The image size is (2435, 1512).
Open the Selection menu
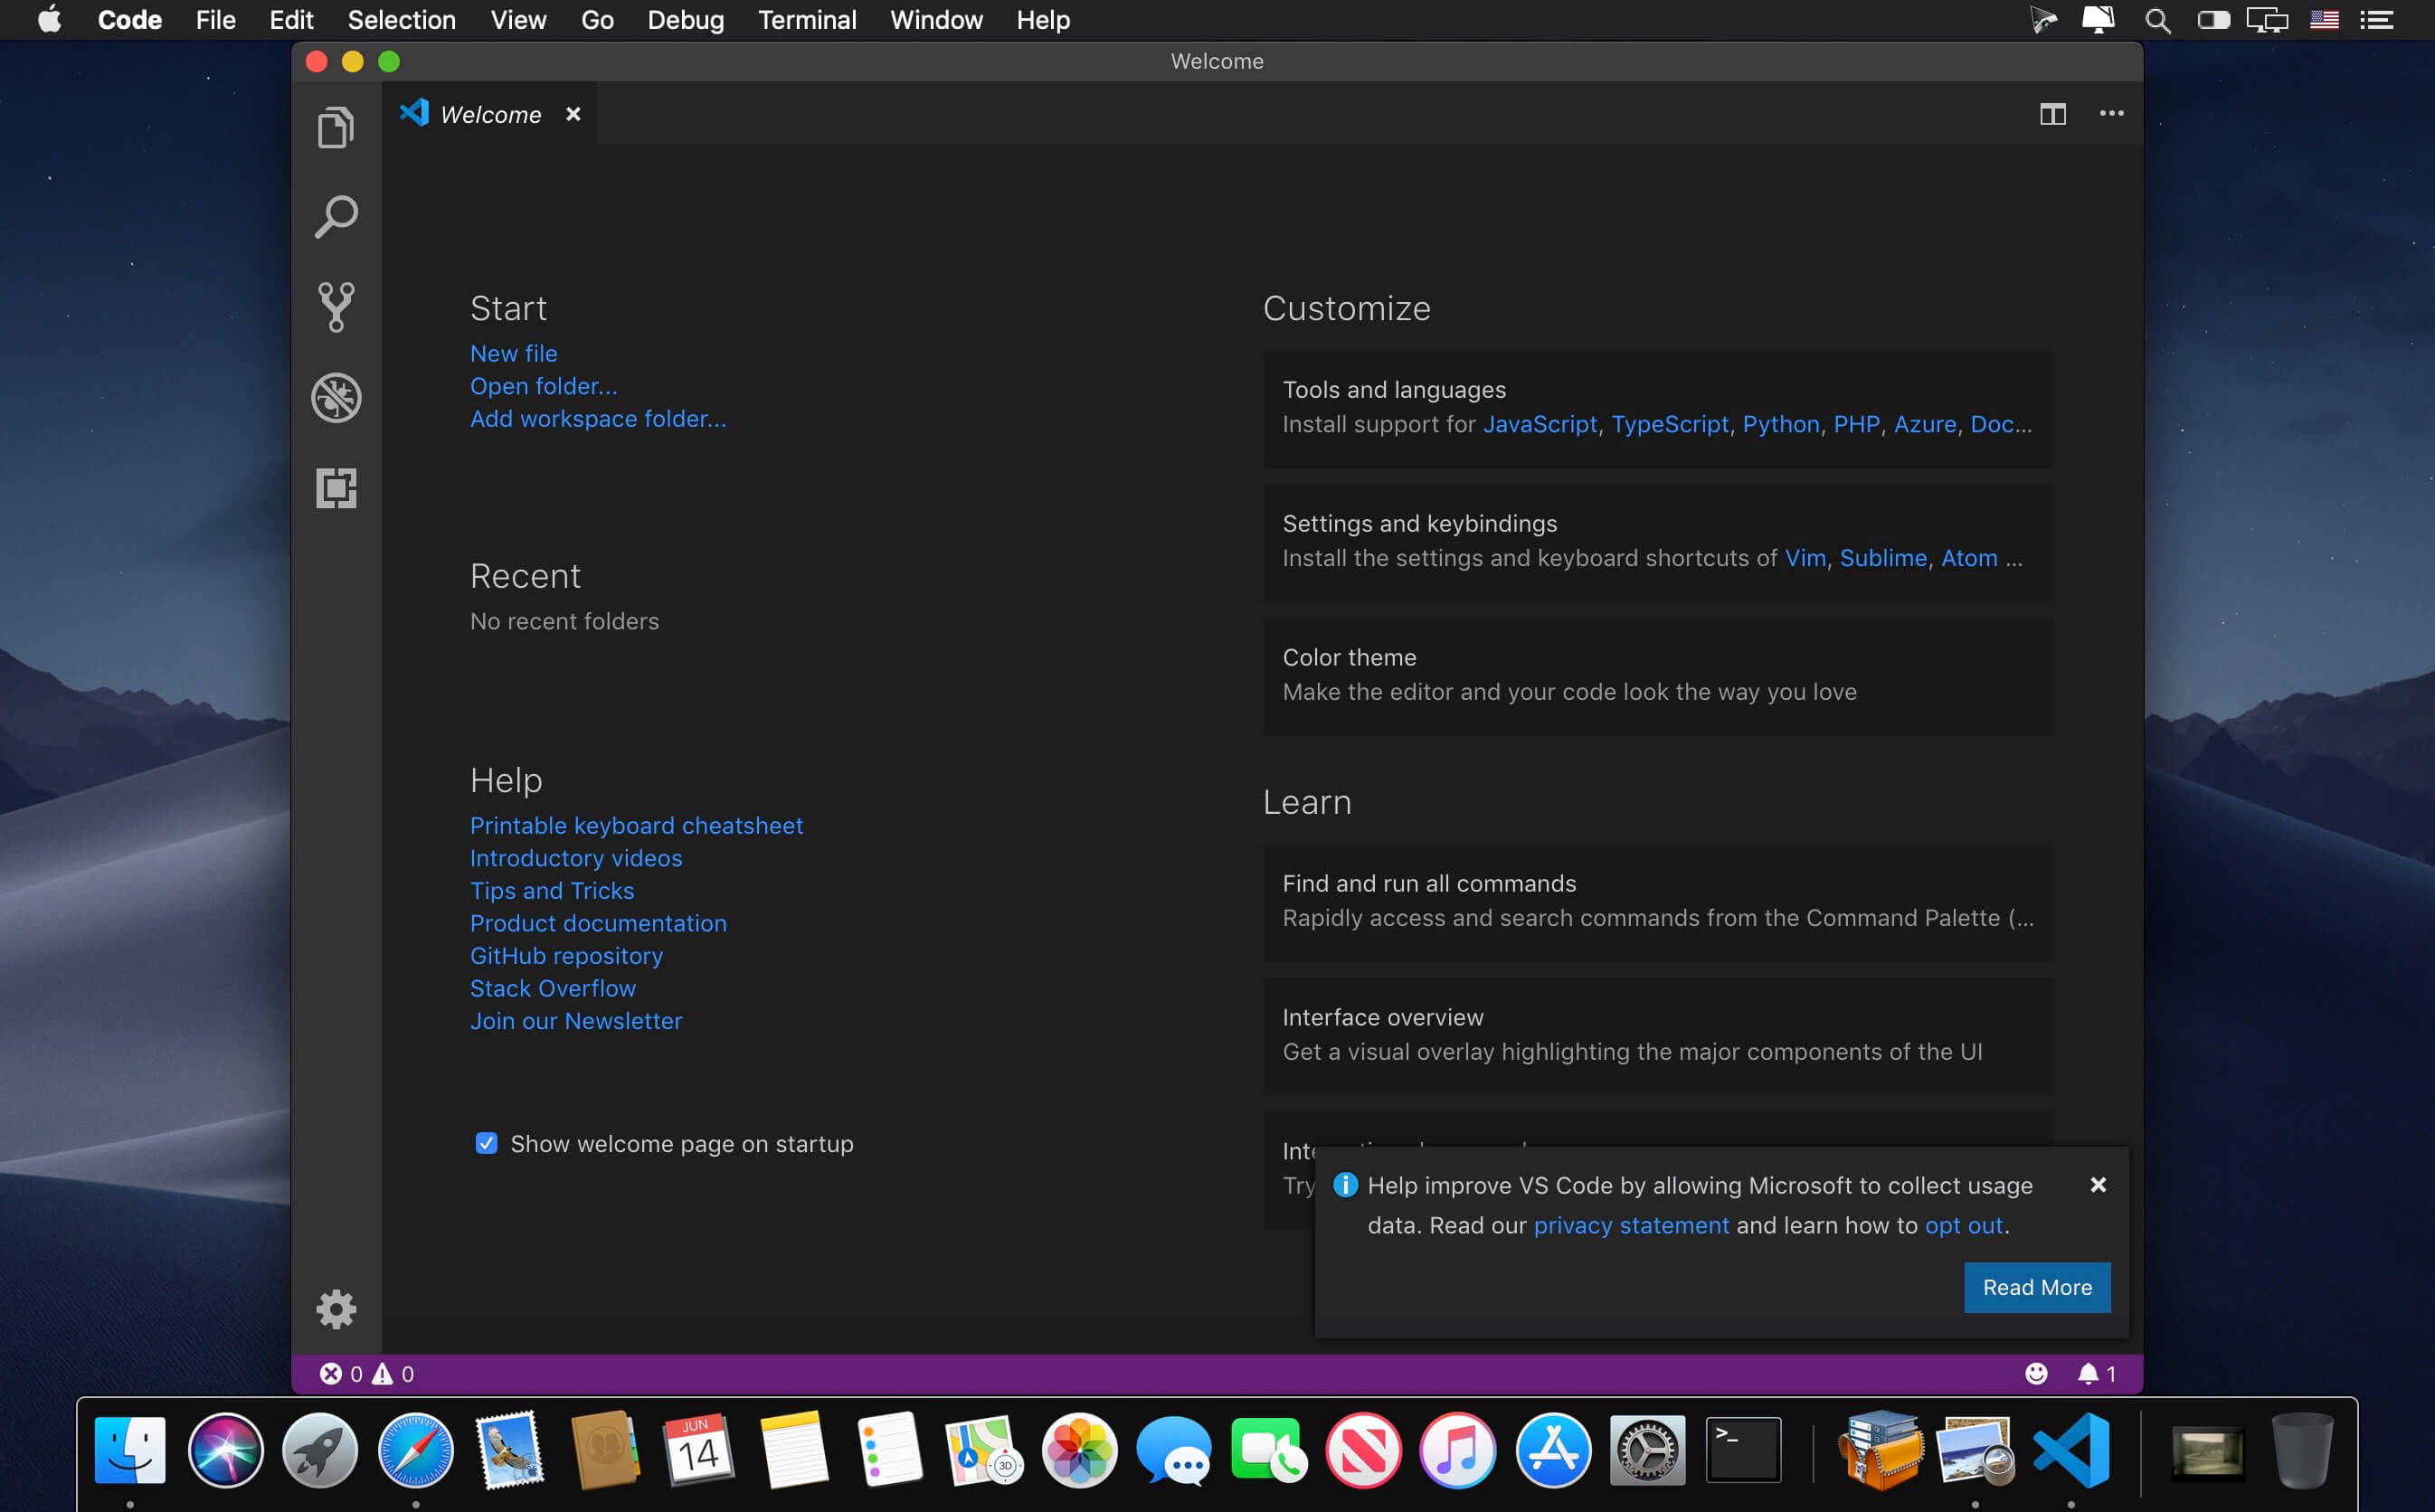click(x=401, y=20)
